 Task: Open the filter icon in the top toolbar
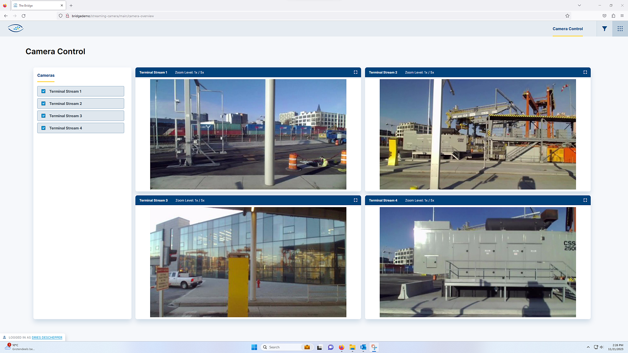(604, 28)
